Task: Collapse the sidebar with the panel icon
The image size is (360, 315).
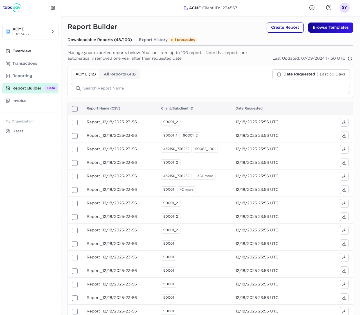Action: 53,8
